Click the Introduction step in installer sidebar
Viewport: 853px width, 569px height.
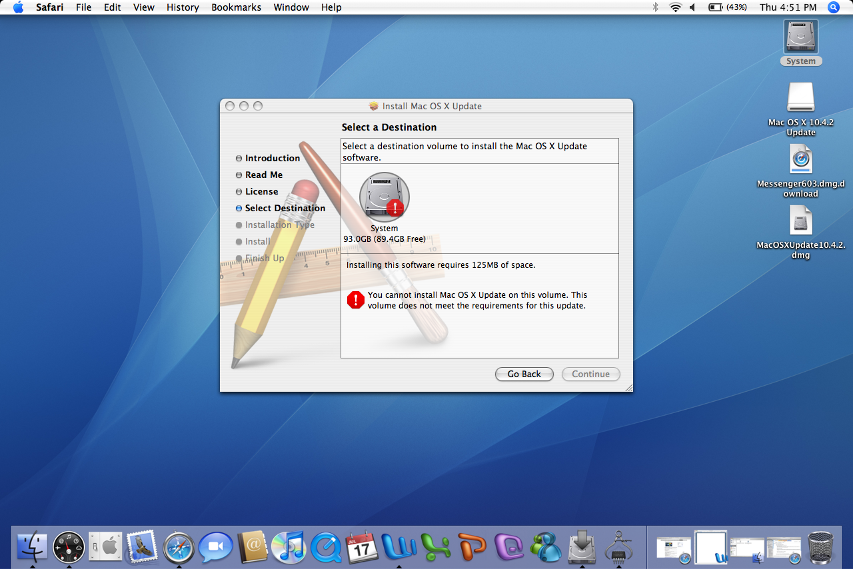268,159
